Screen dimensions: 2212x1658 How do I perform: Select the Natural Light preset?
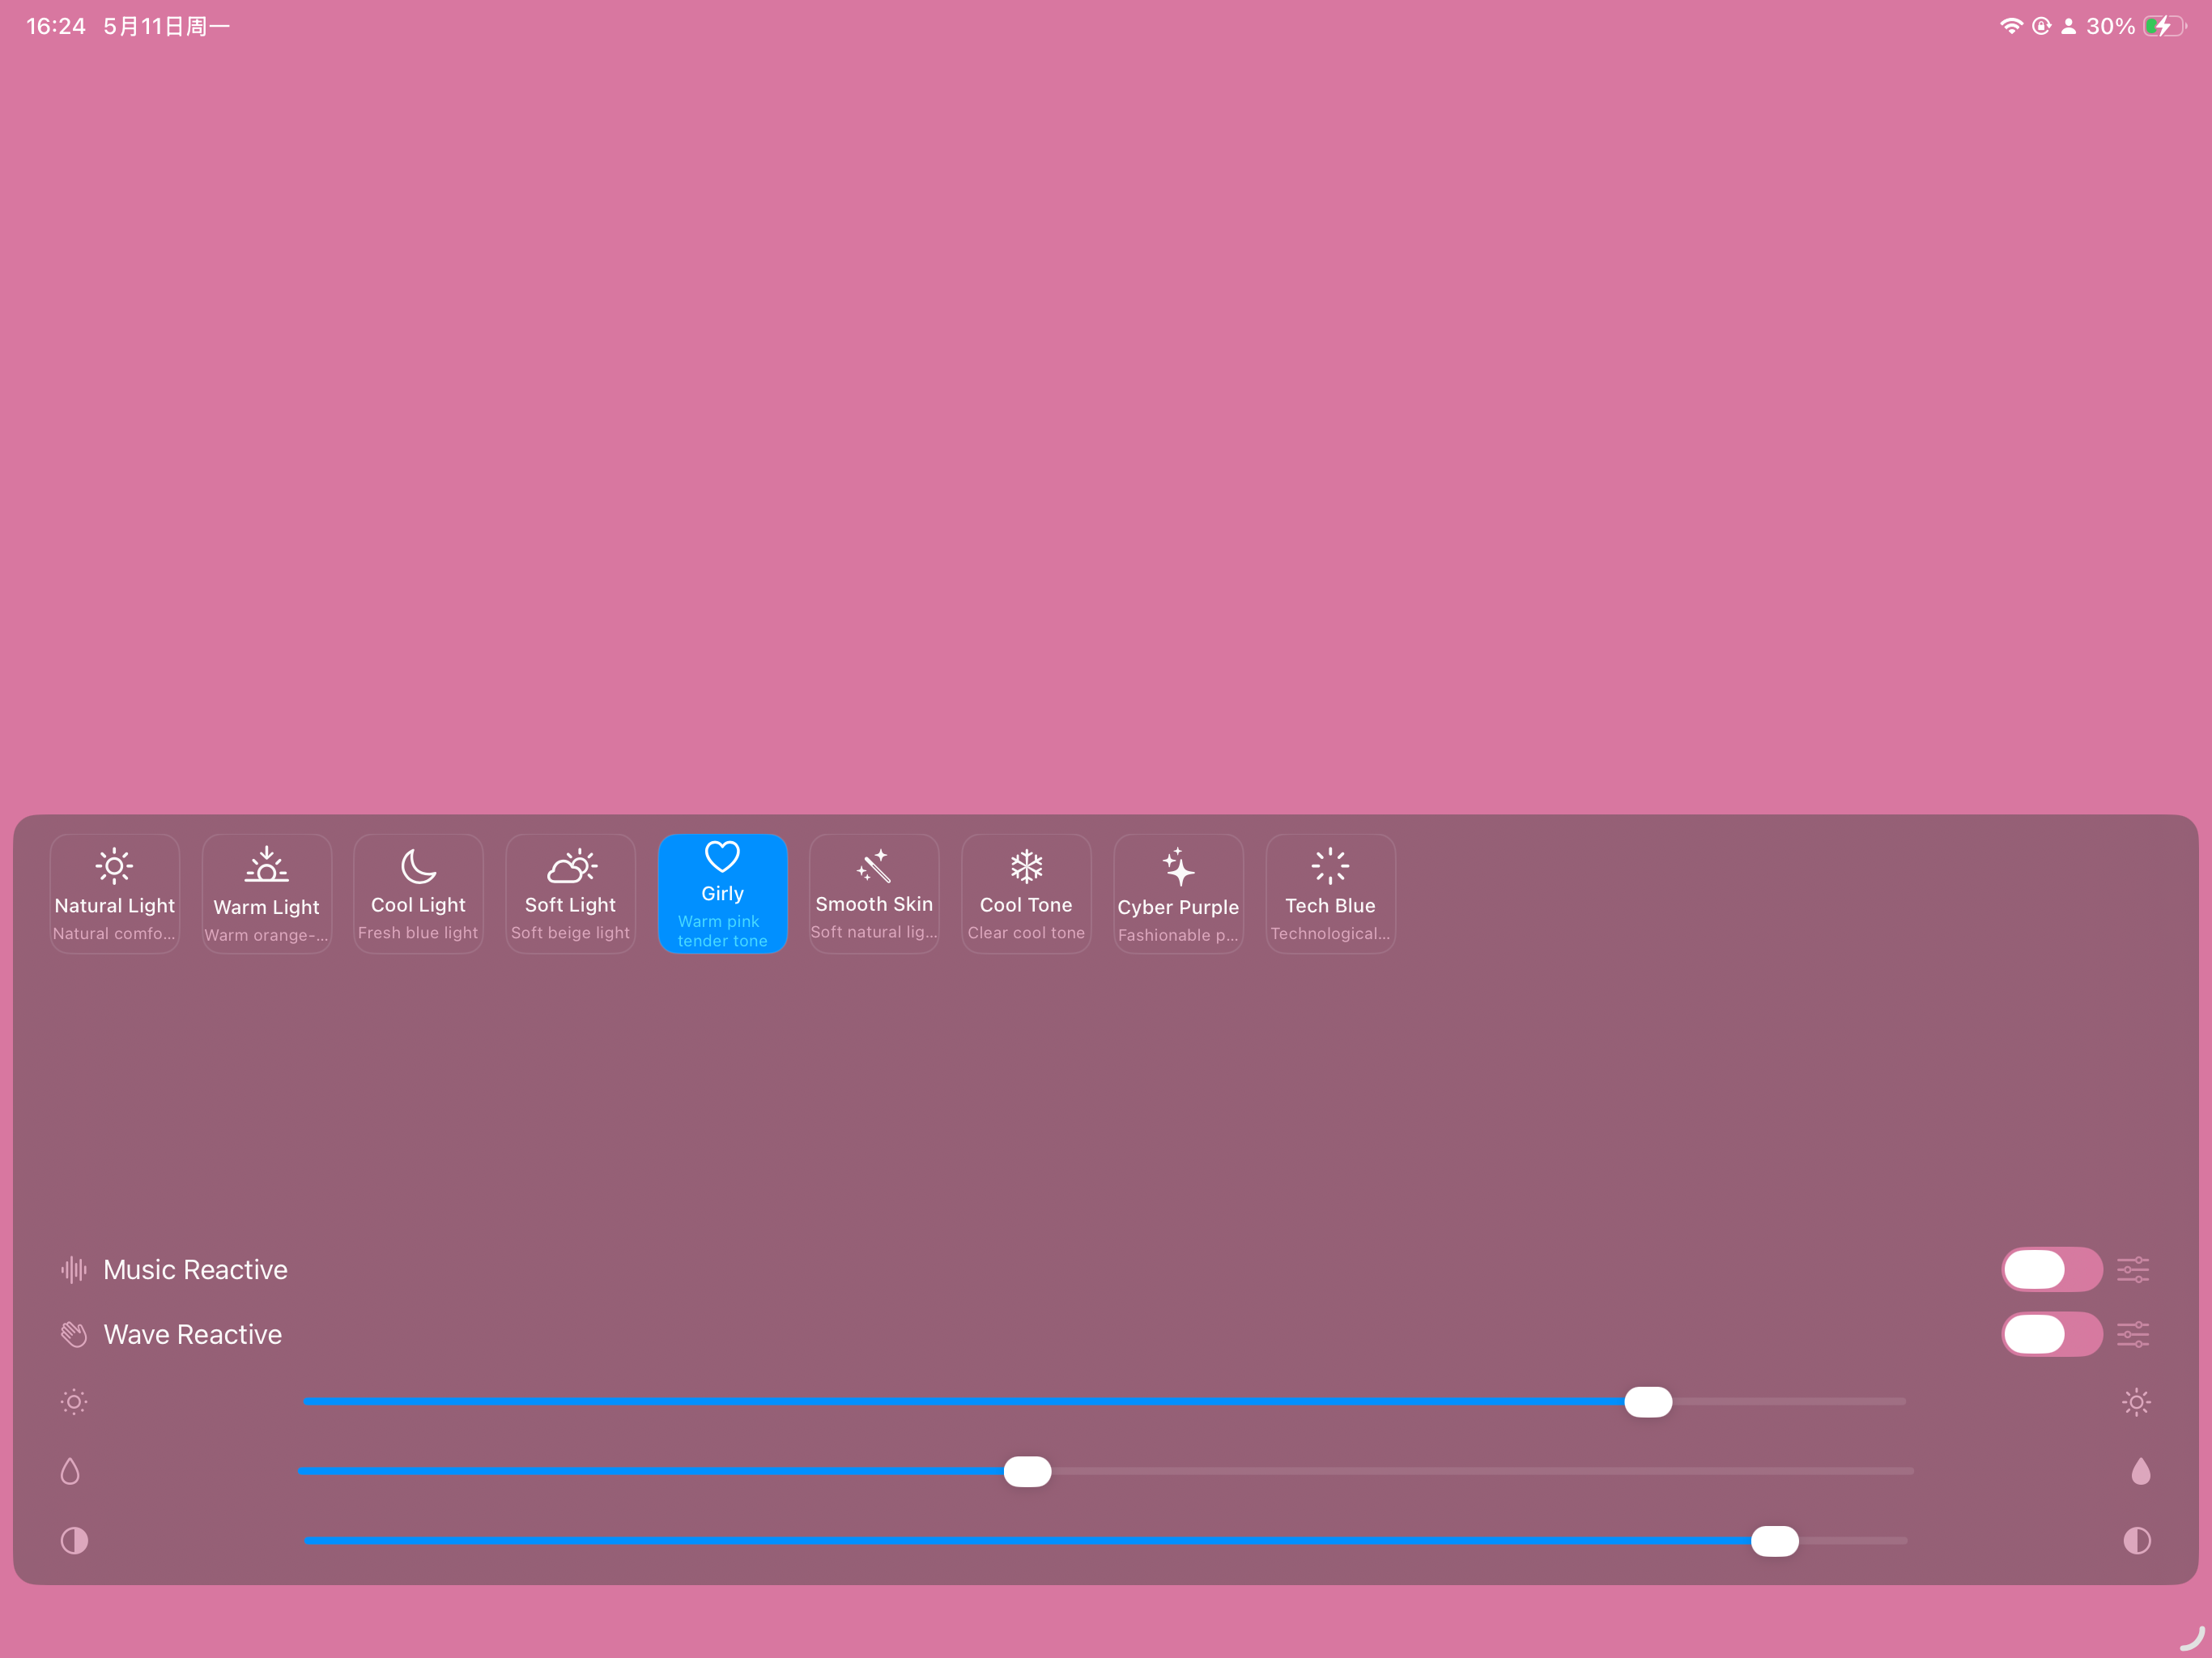click(115, 893)
